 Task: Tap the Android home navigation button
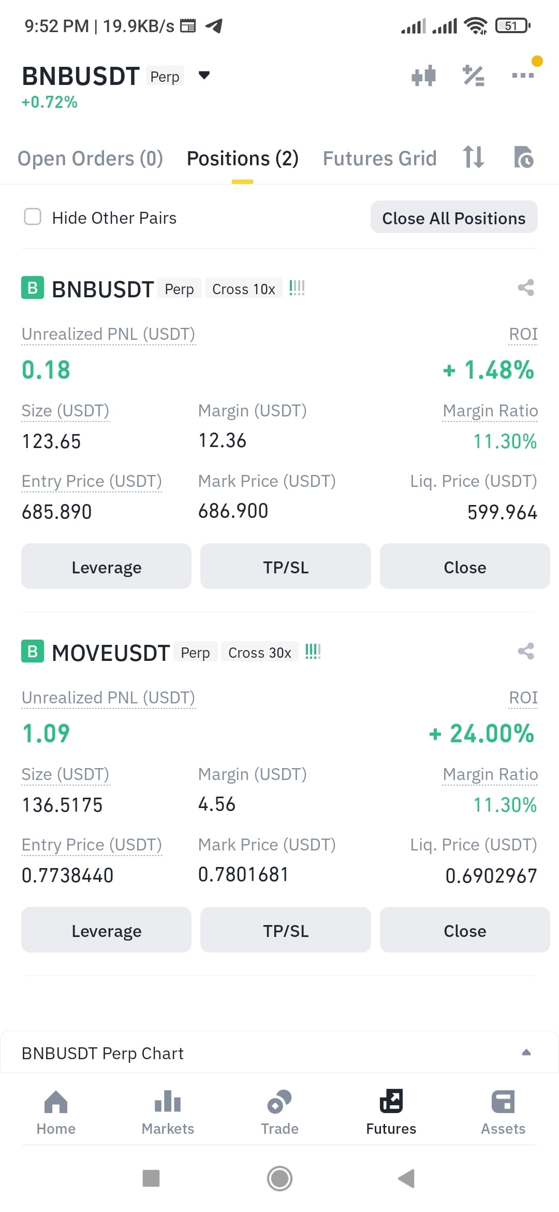click(x=279, y=1178)
